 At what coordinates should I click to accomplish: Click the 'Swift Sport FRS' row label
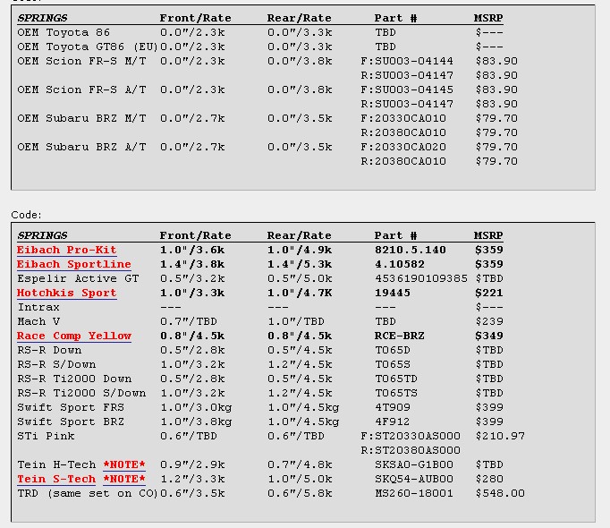(x=71, y=408)
